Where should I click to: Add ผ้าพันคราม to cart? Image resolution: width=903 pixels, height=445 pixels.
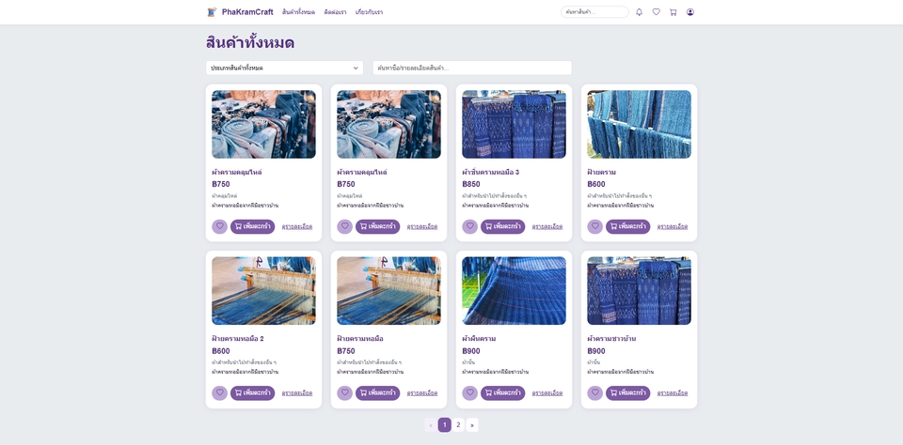pyautogui.click(x=502, y=393)
